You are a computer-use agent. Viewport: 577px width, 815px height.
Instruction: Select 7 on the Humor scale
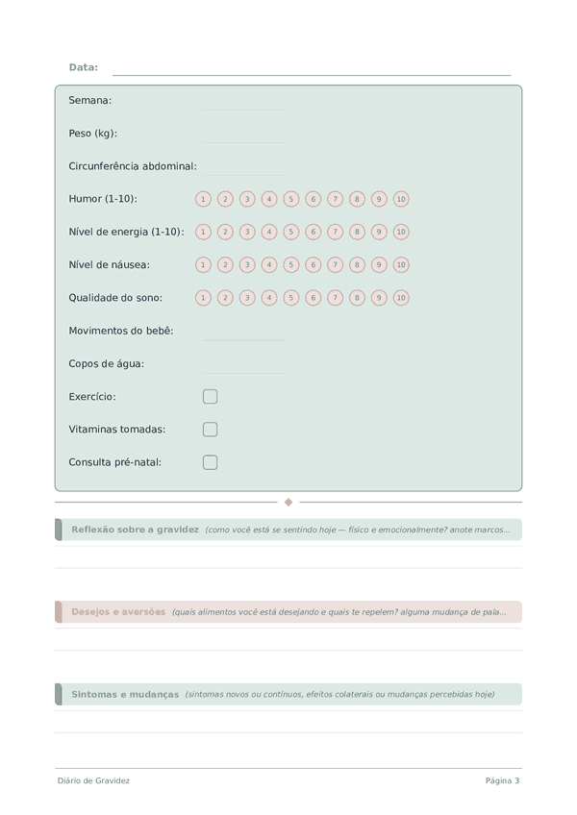coord(335,199)
